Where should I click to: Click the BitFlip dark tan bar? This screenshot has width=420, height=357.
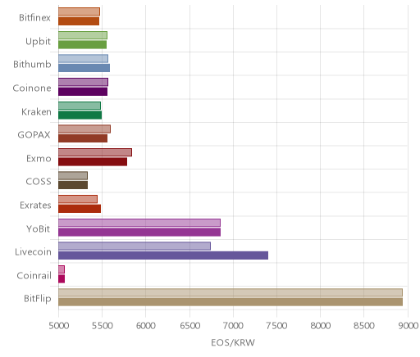click(231, 302)
